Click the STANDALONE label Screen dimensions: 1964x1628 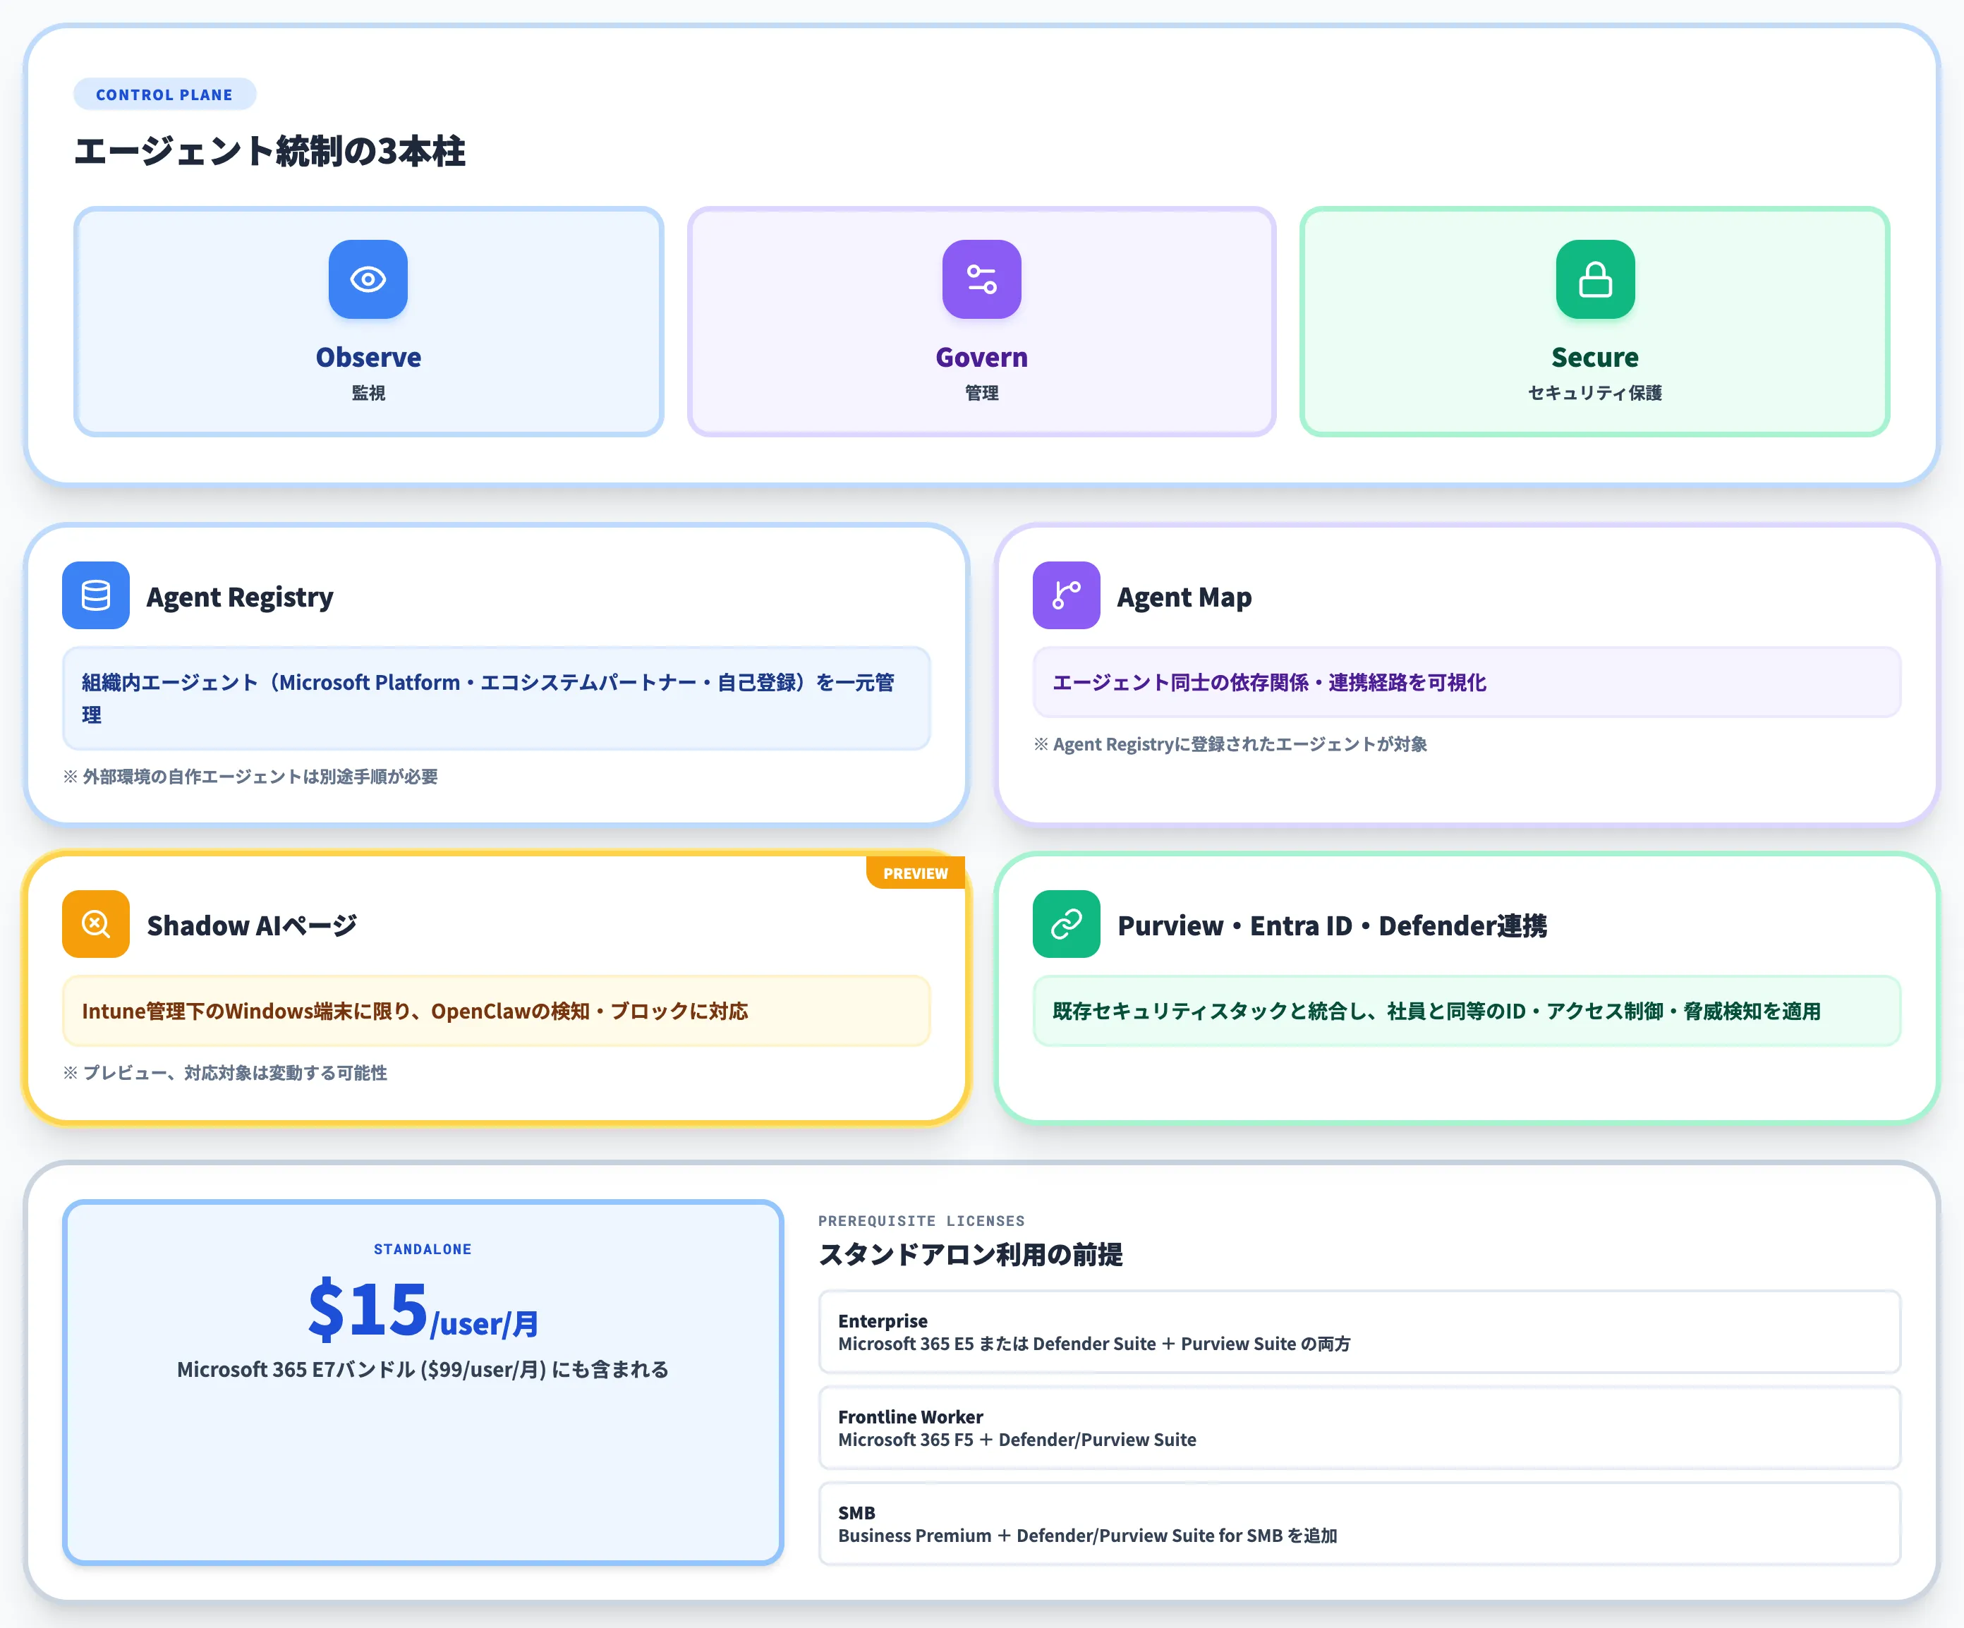[x=423, y=1249]
